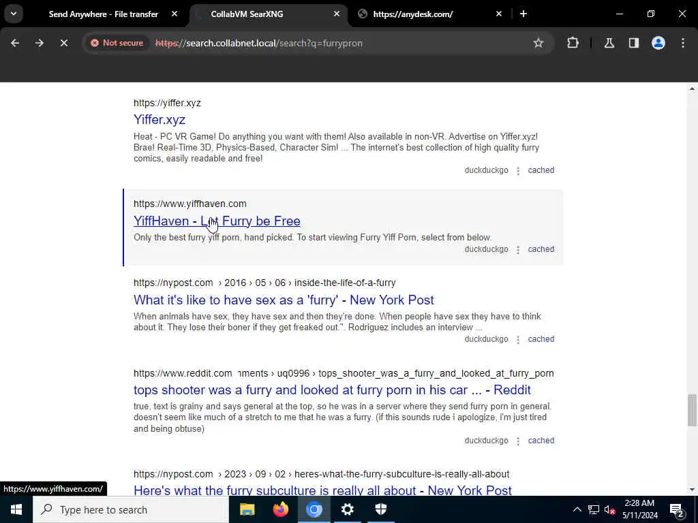This screenshot has height=523, width=698.
Task: Close the CollabVM SearXNG tab
Action: [x=337, y=14]
